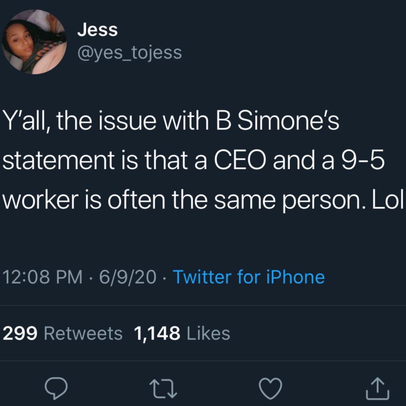Open Jess's profile picture
Screen dimensions: 406x406
(x=34, y=42)
